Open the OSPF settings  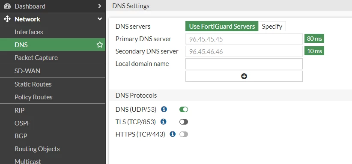pos(53,123)
